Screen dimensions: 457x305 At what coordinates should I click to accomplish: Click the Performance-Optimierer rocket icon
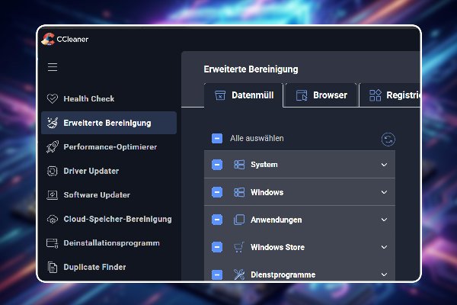click(53, 147)
